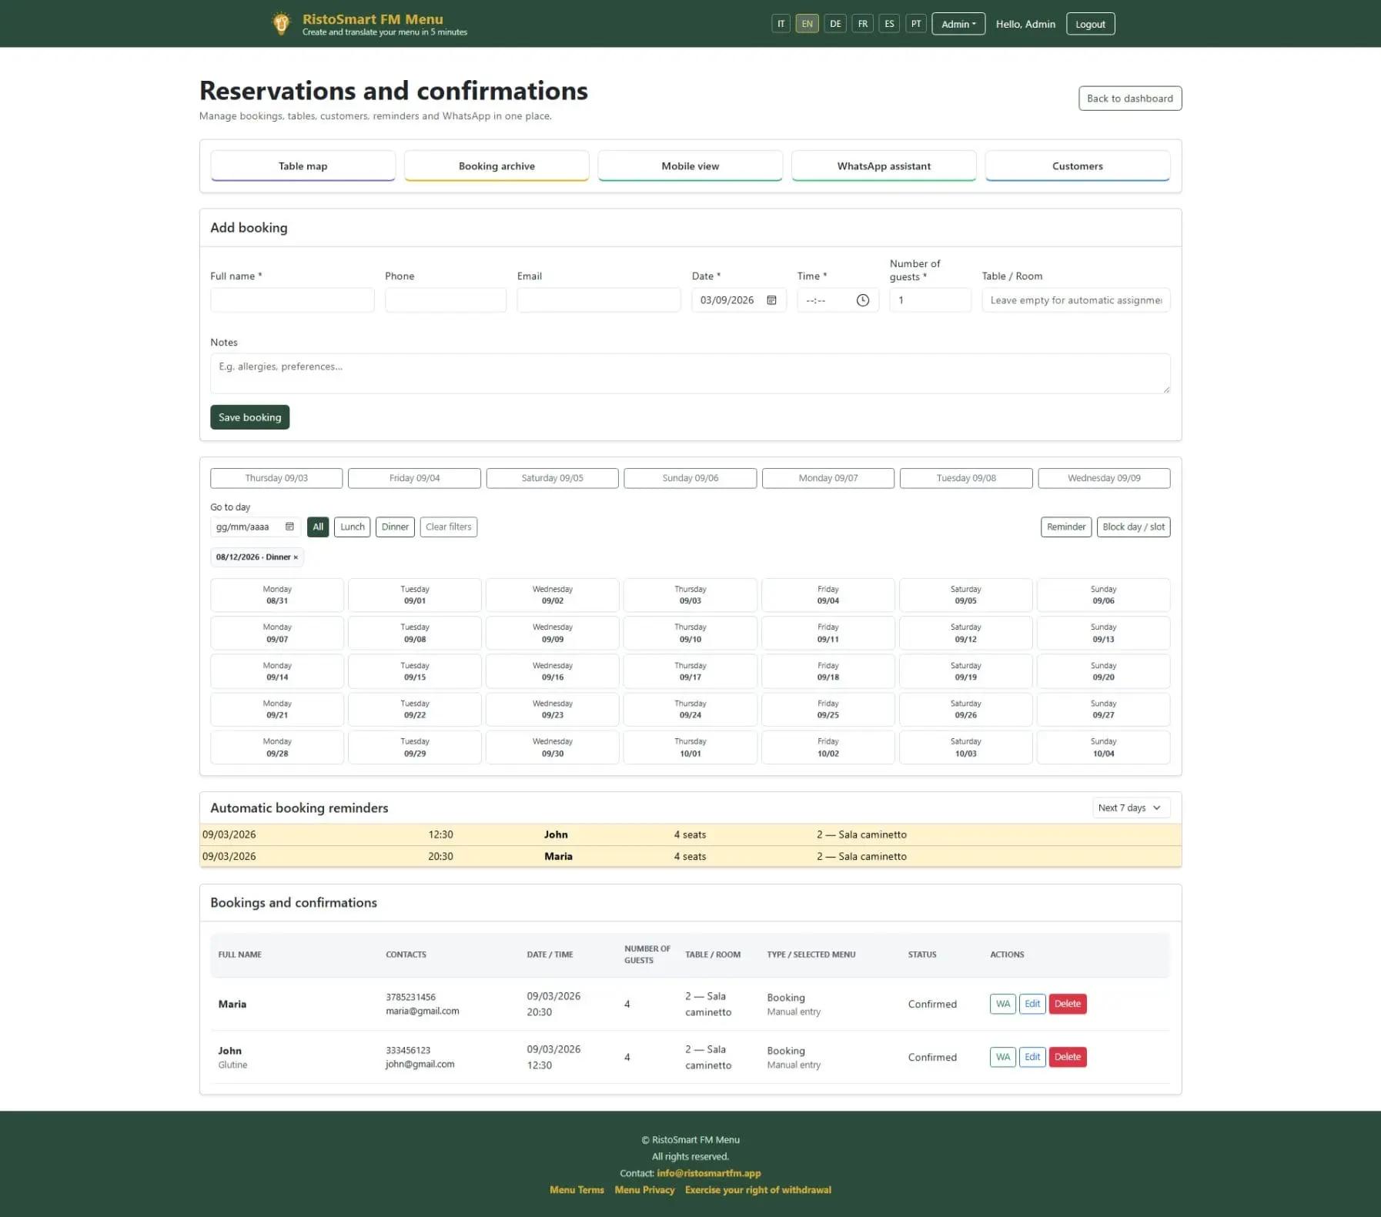Image resolution: width=1381 pixels, height=1217 pixels.
Task: Open the Menu Privacy link
Action: pyautogui.click(x=644, y=1190)
